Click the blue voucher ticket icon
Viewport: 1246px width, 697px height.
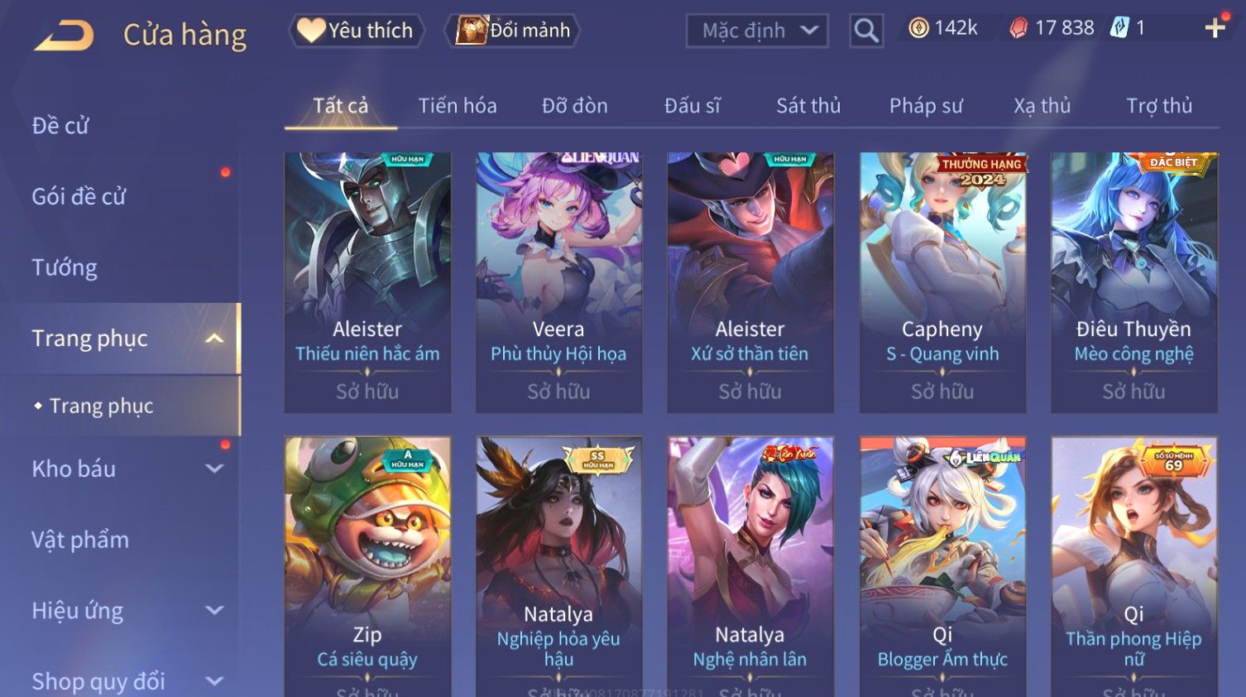(x=1119, y=28)
